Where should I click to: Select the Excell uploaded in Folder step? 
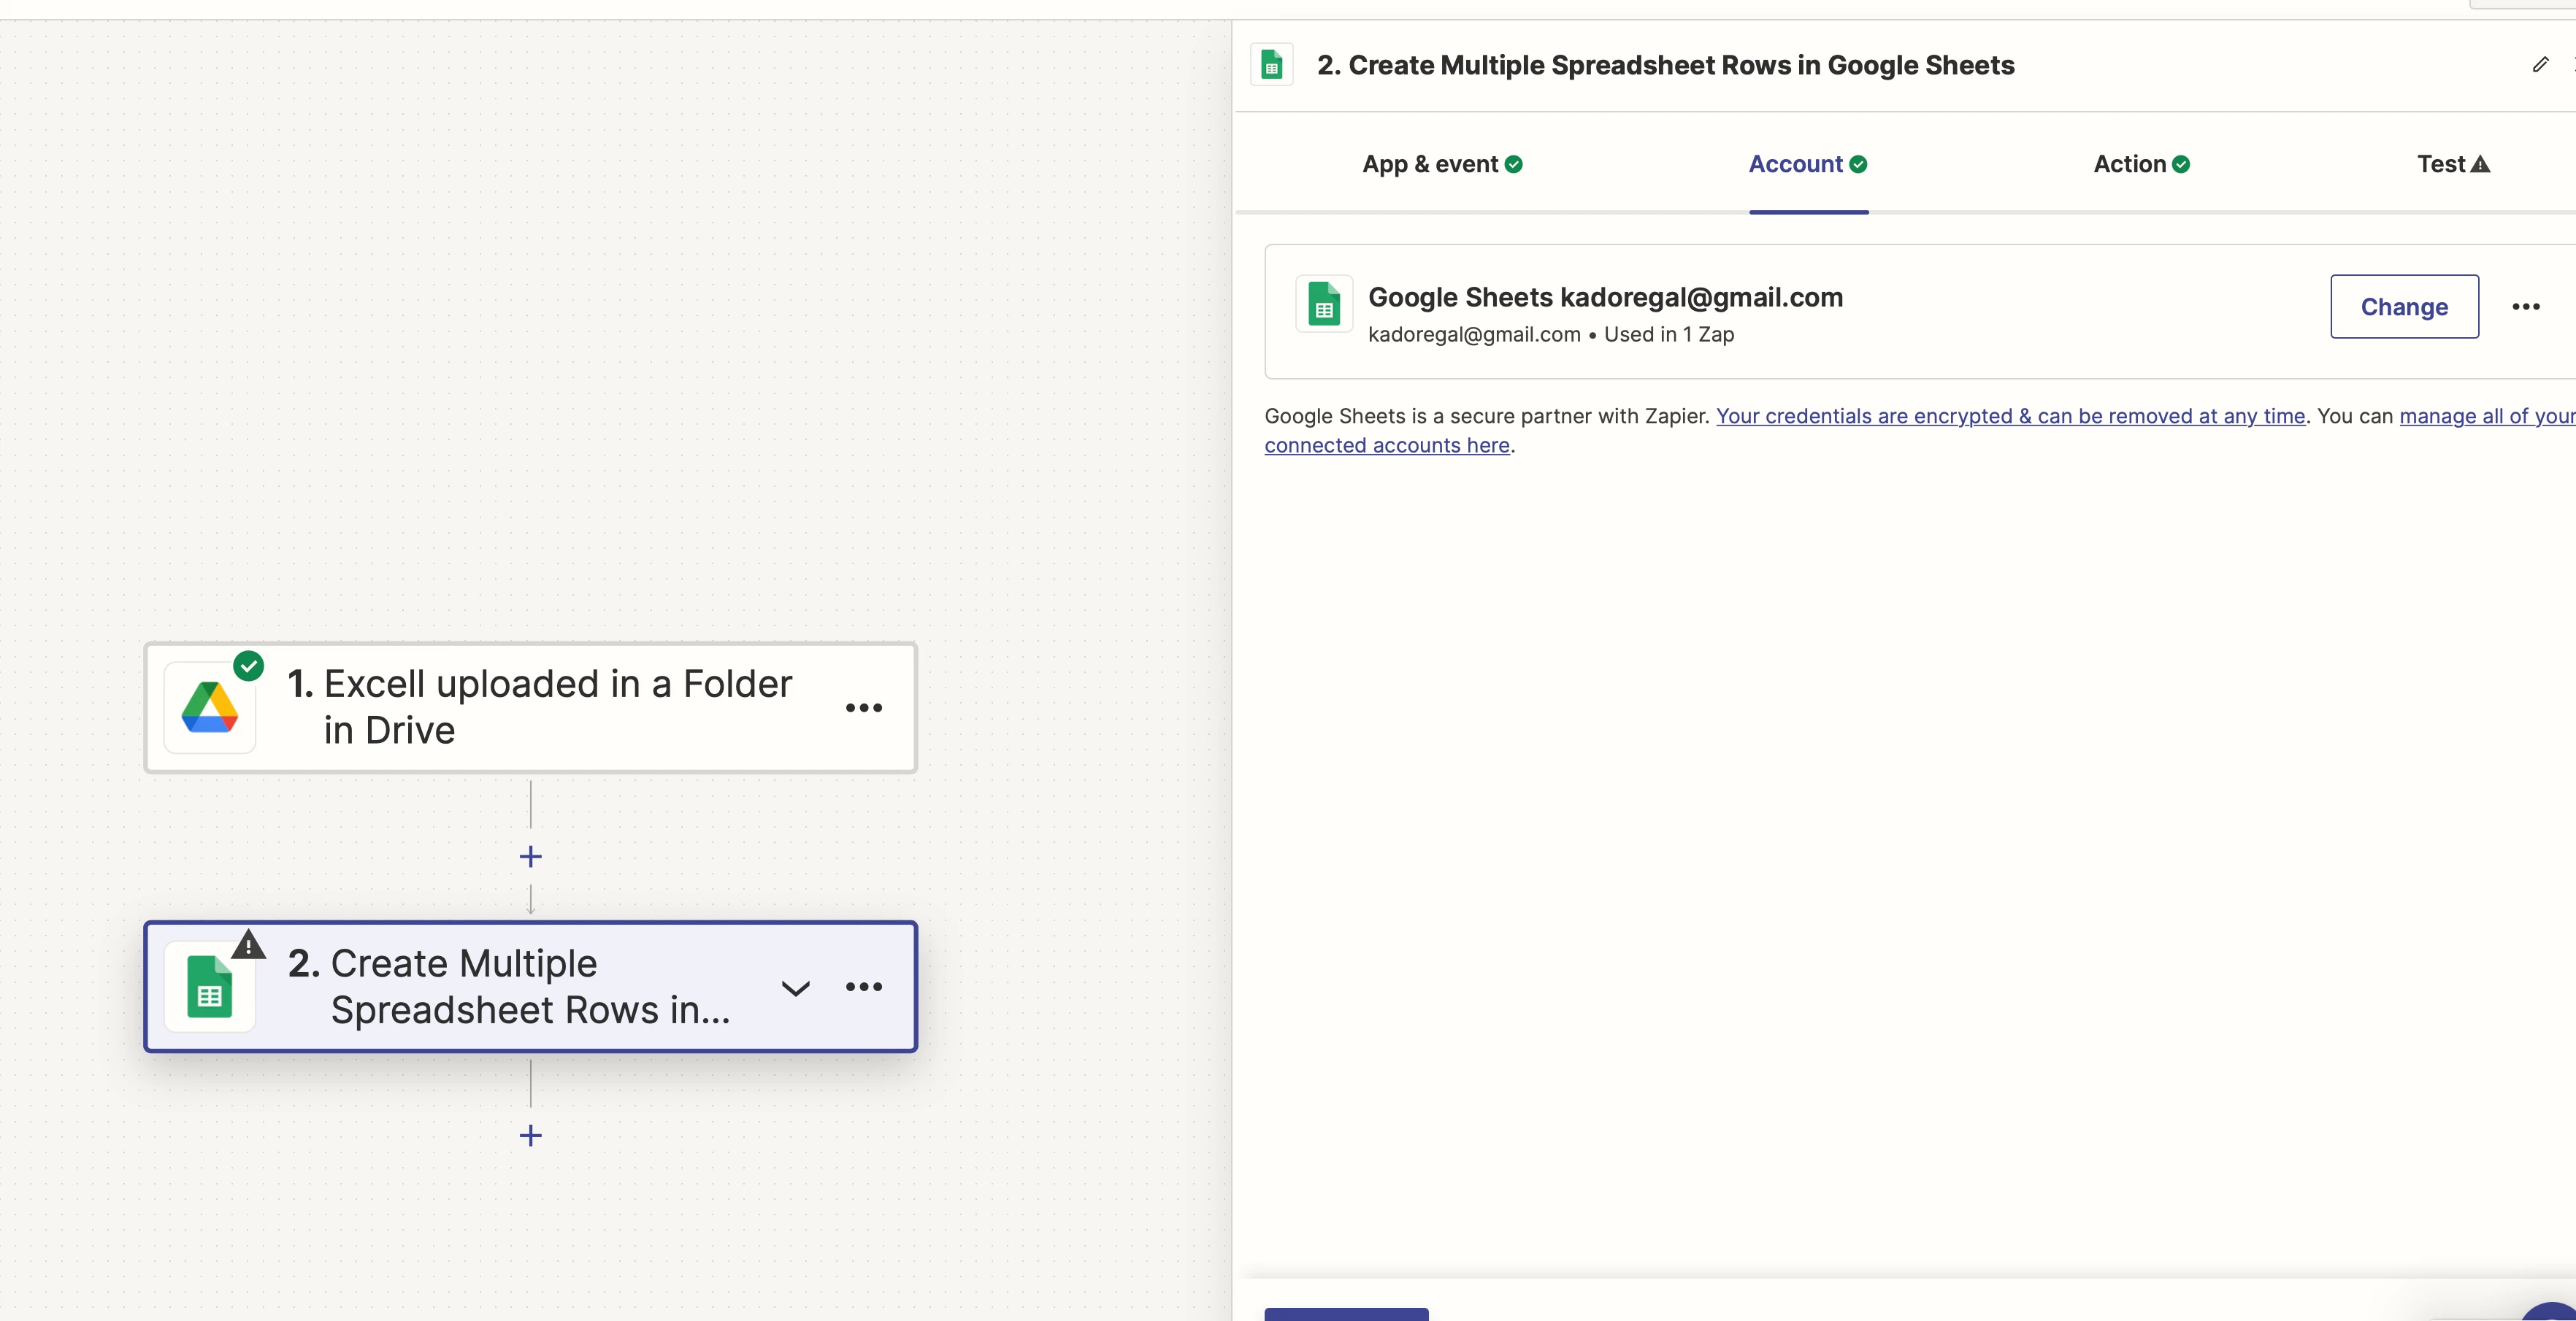coord(540,707)
